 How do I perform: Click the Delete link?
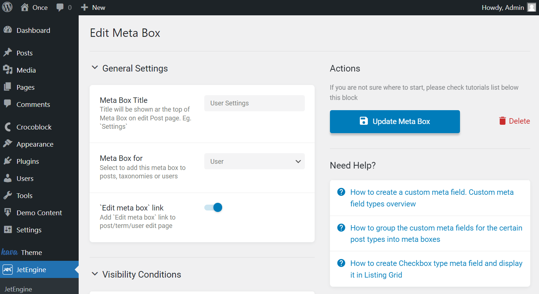point(514,121)
